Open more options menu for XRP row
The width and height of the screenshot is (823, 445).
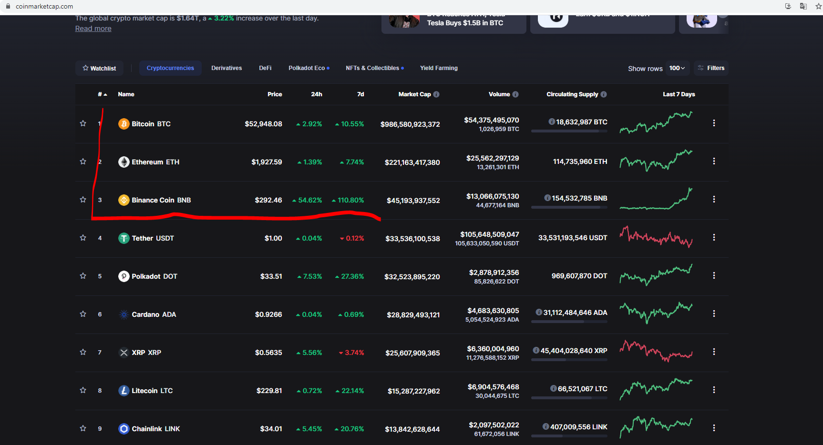714,352
